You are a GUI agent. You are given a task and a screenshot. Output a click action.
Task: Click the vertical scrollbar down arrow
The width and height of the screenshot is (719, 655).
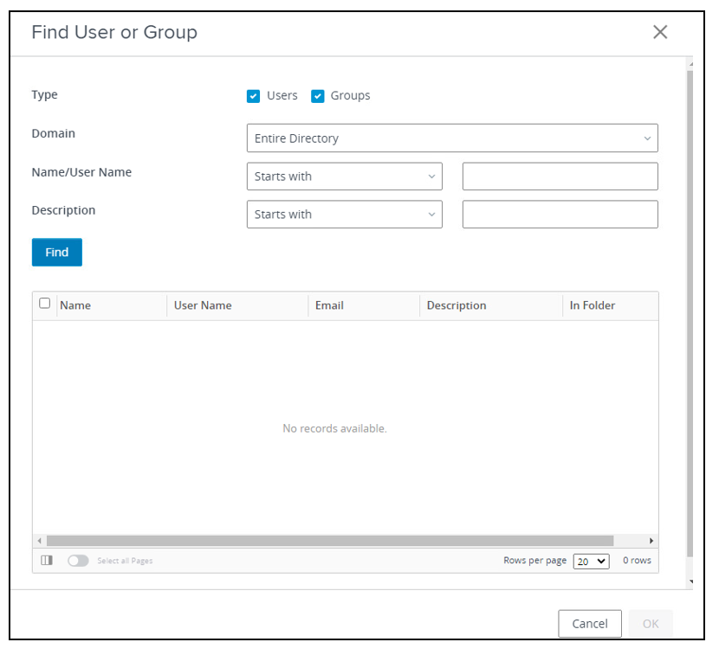(690, 582)
